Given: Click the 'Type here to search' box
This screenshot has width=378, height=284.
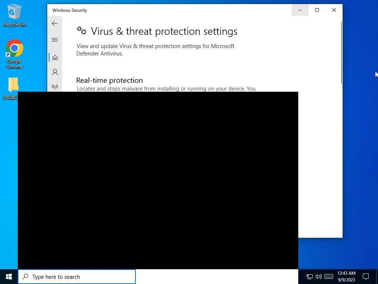Looking at the screenshot, I should tap(77, 277).
